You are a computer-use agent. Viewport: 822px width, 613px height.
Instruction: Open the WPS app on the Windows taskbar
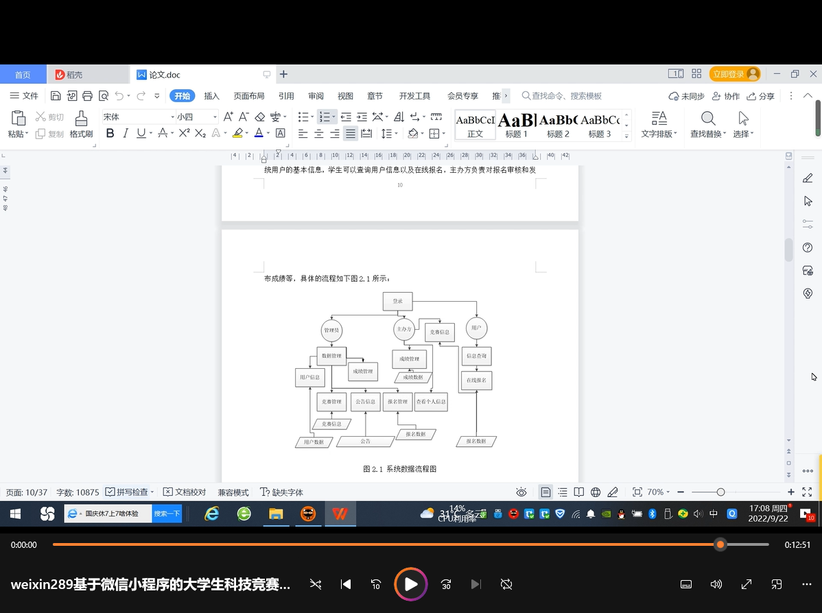point(340,514)
